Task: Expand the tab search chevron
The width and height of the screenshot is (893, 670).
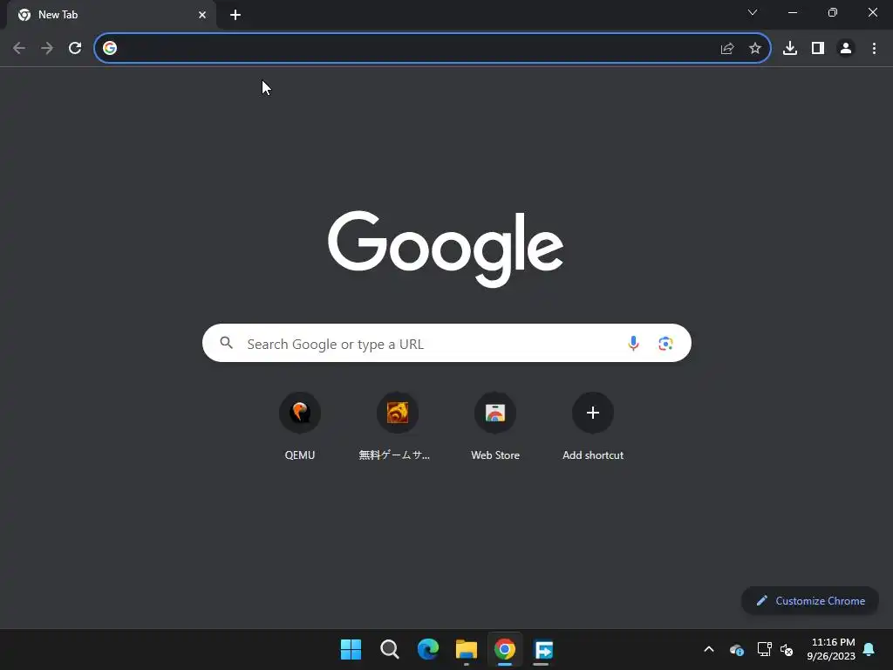Action: 753,12
